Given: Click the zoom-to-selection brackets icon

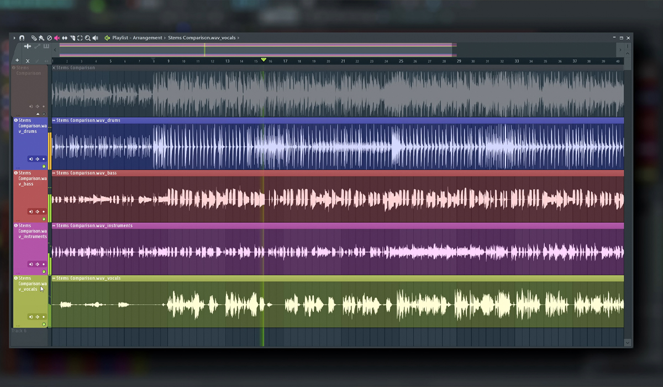Looking at the screenshot, I should click(x=80, y=38).
